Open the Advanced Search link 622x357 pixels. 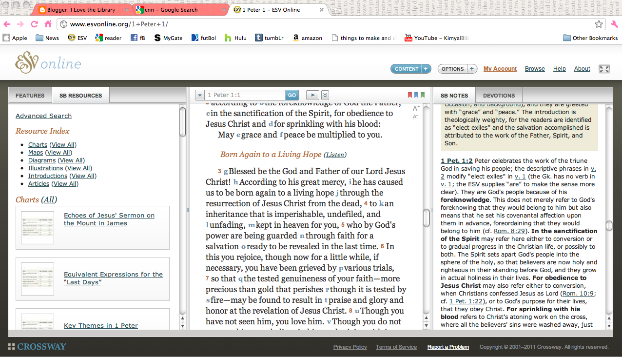click(x=43, y=116)
